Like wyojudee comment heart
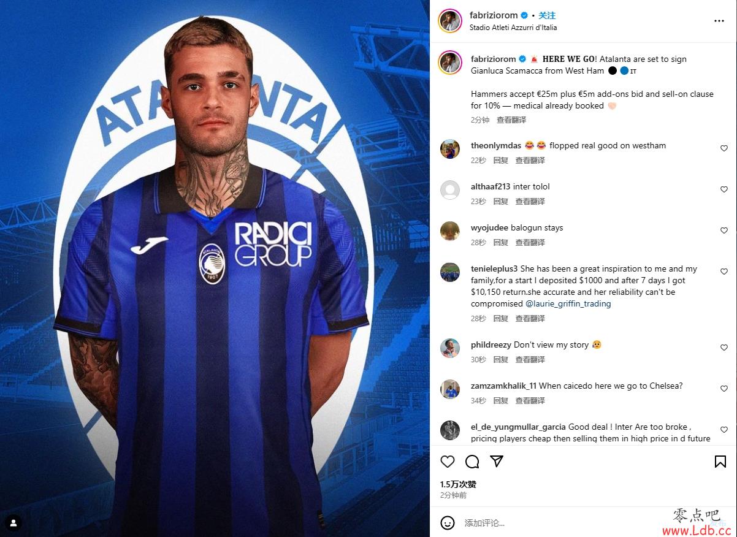Viewport: 737px width, 537px height. coord(724,230)
